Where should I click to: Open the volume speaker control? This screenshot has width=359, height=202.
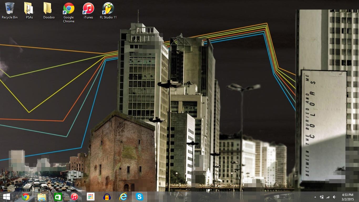pos(334,197)
